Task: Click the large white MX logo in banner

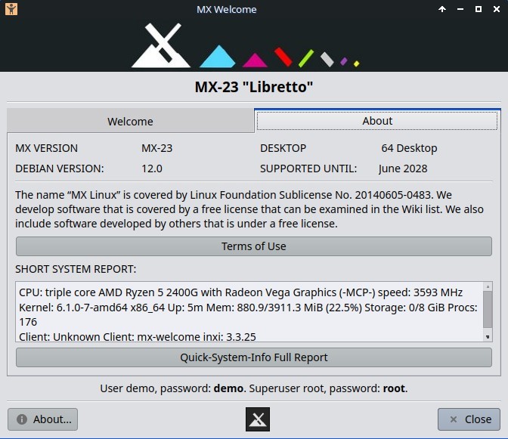Action: click(x=161, y=47)
